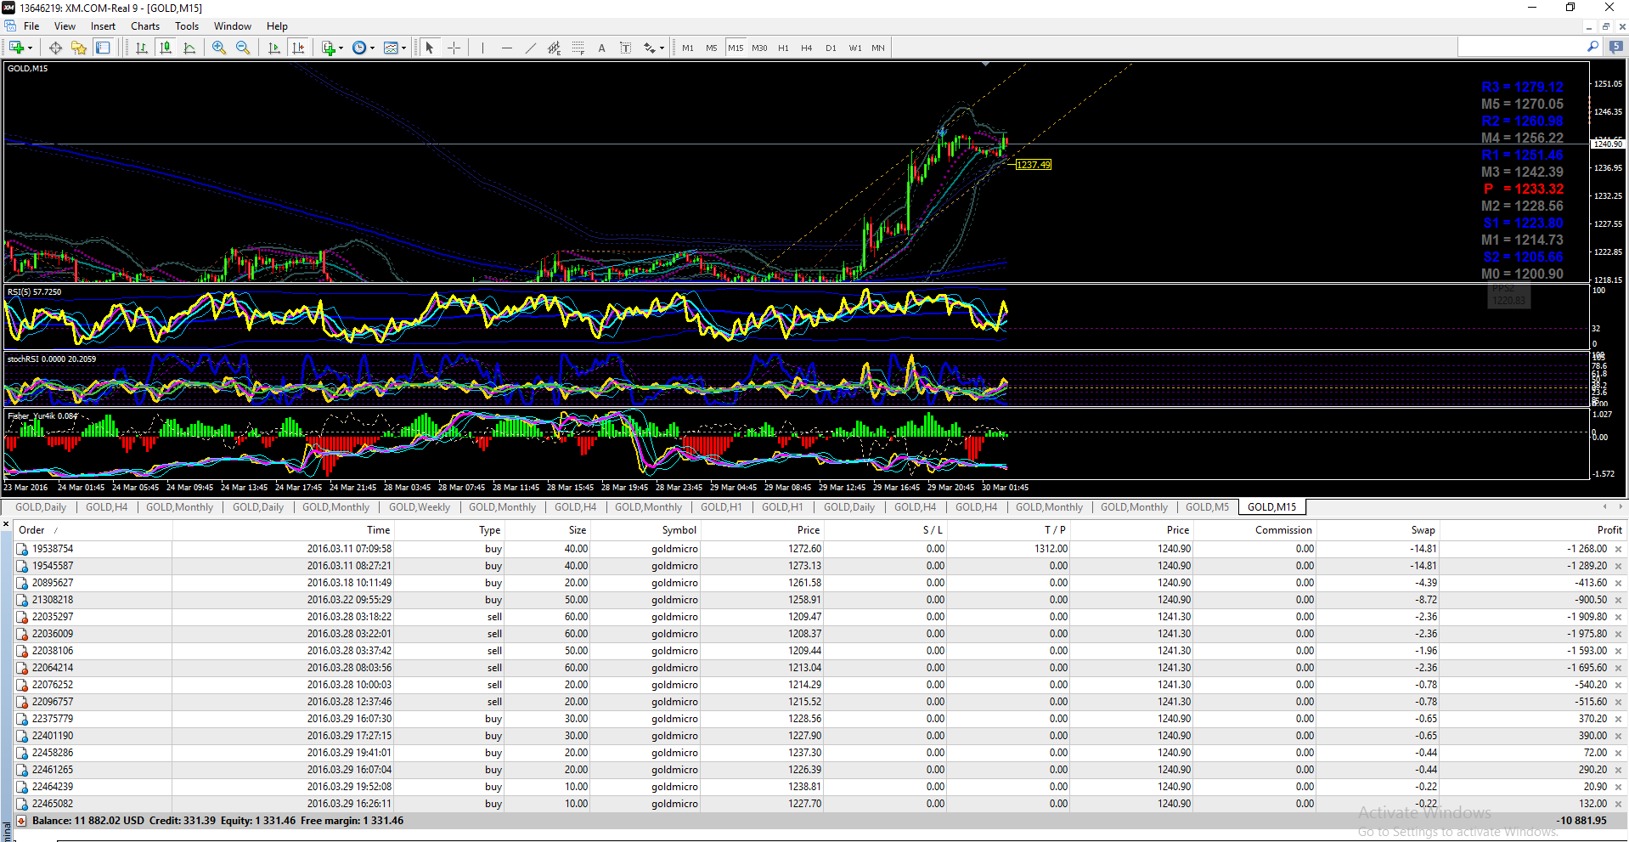Open the chart templates icon
Image resolution: width=1629 pixels, height=842 pixels.
point(391,48)
